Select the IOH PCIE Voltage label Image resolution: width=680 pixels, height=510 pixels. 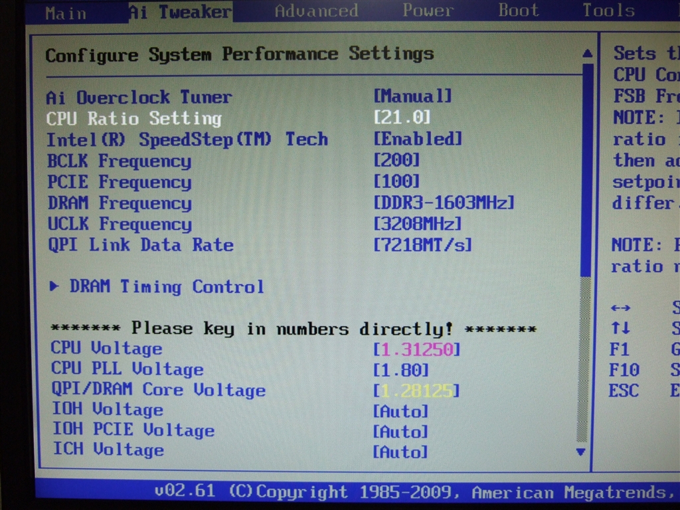(x=133, y=430)
